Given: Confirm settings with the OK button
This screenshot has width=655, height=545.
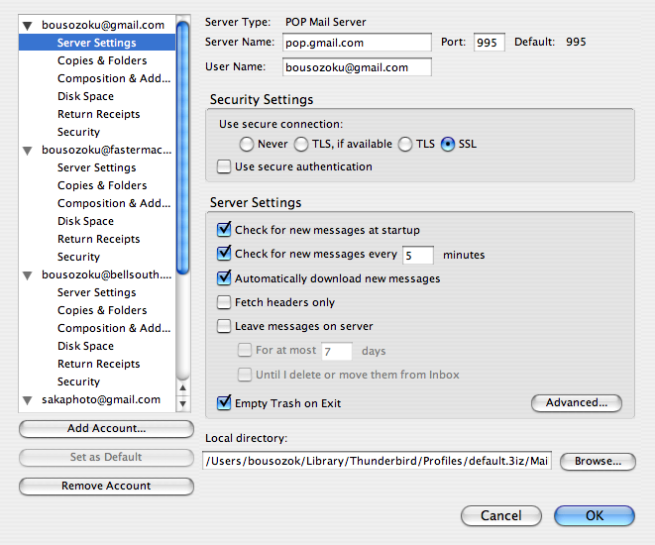Looking at the screenshot, I should tap(595, 515).
